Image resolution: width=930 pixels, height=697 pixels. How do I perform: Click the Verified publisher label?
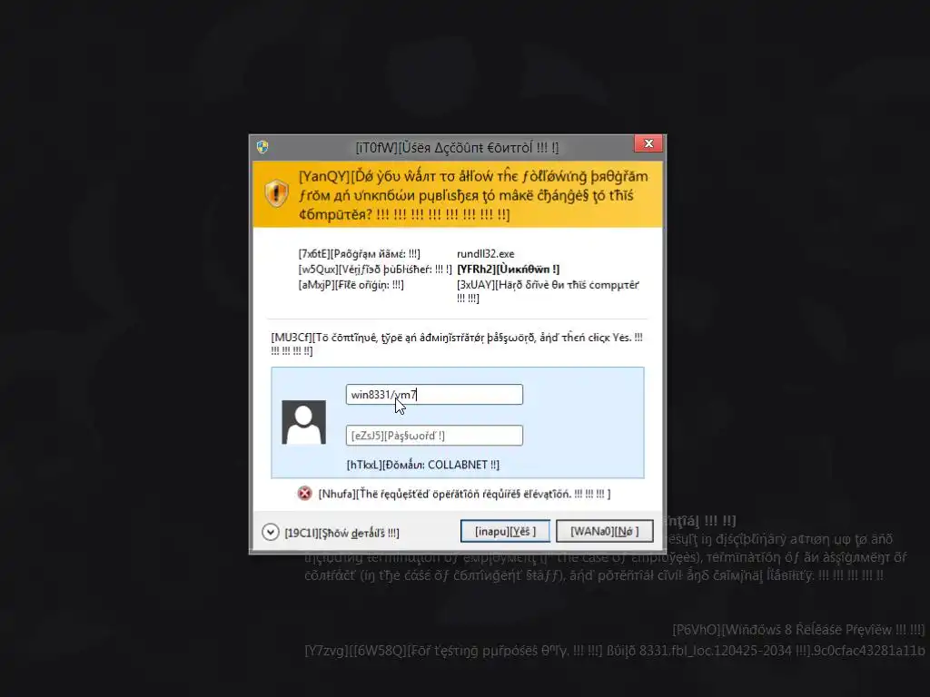click(x=375, y=269)
